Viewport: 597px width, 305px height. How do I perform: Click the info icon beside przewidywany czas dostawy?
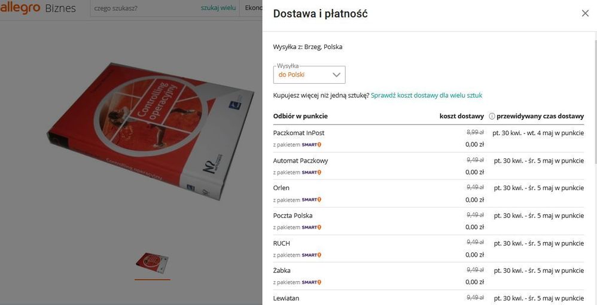492,116
